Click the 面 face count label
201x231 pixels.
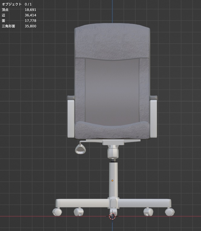coord(3,21)
